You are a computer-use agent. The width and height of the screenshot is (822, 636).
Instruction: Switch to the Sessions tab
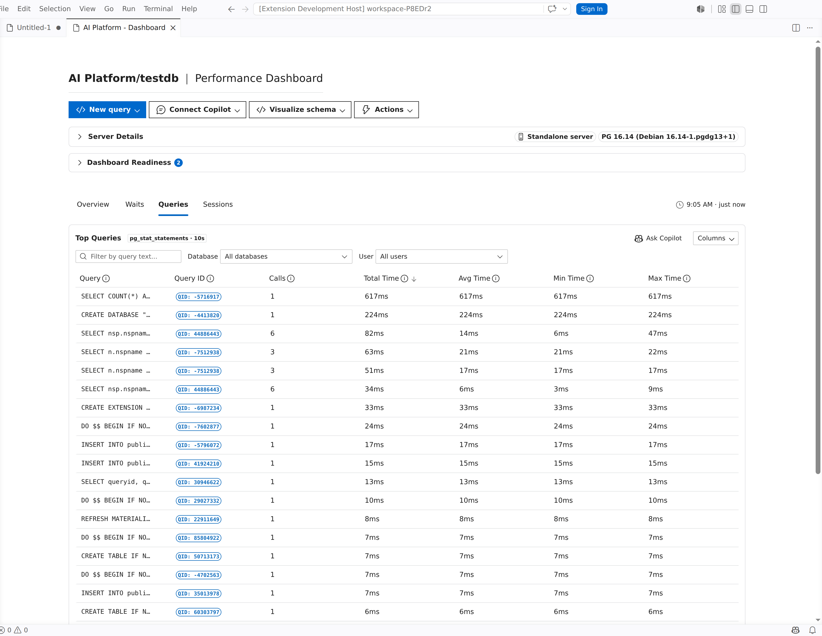[218, 205]
